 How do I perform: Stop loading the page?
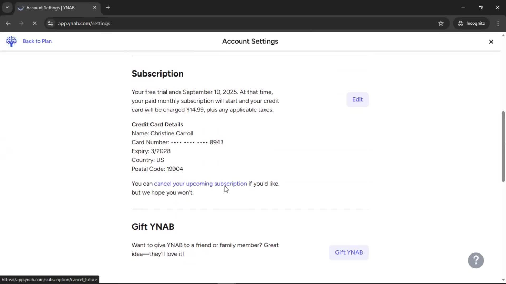35,23
